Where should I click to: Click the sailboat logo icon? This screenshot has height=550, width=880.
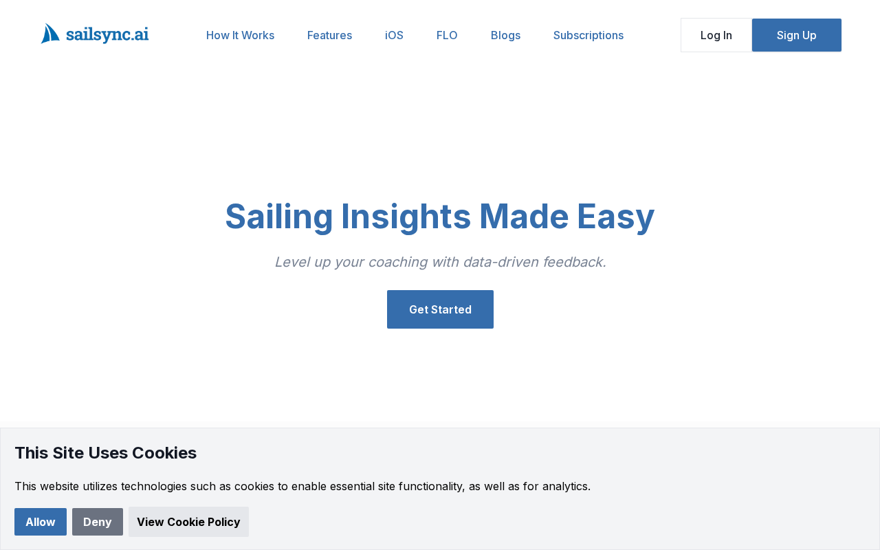50,34
